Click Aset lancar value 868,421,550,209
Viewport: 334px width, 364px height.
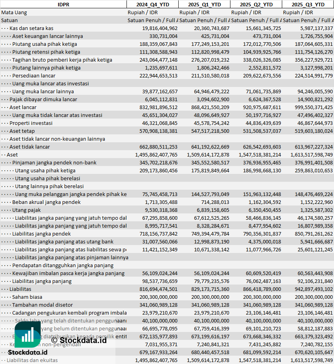210,107
